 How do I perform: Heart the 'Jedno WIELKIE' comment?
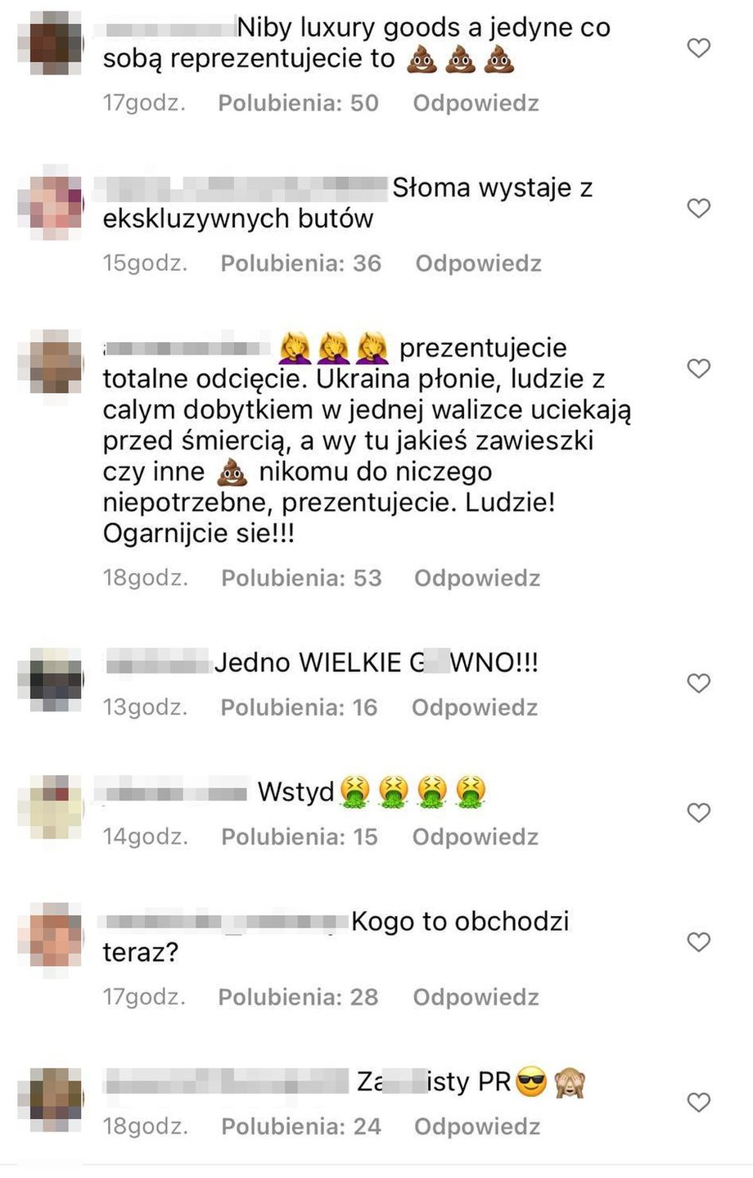[x=698, y=683]
